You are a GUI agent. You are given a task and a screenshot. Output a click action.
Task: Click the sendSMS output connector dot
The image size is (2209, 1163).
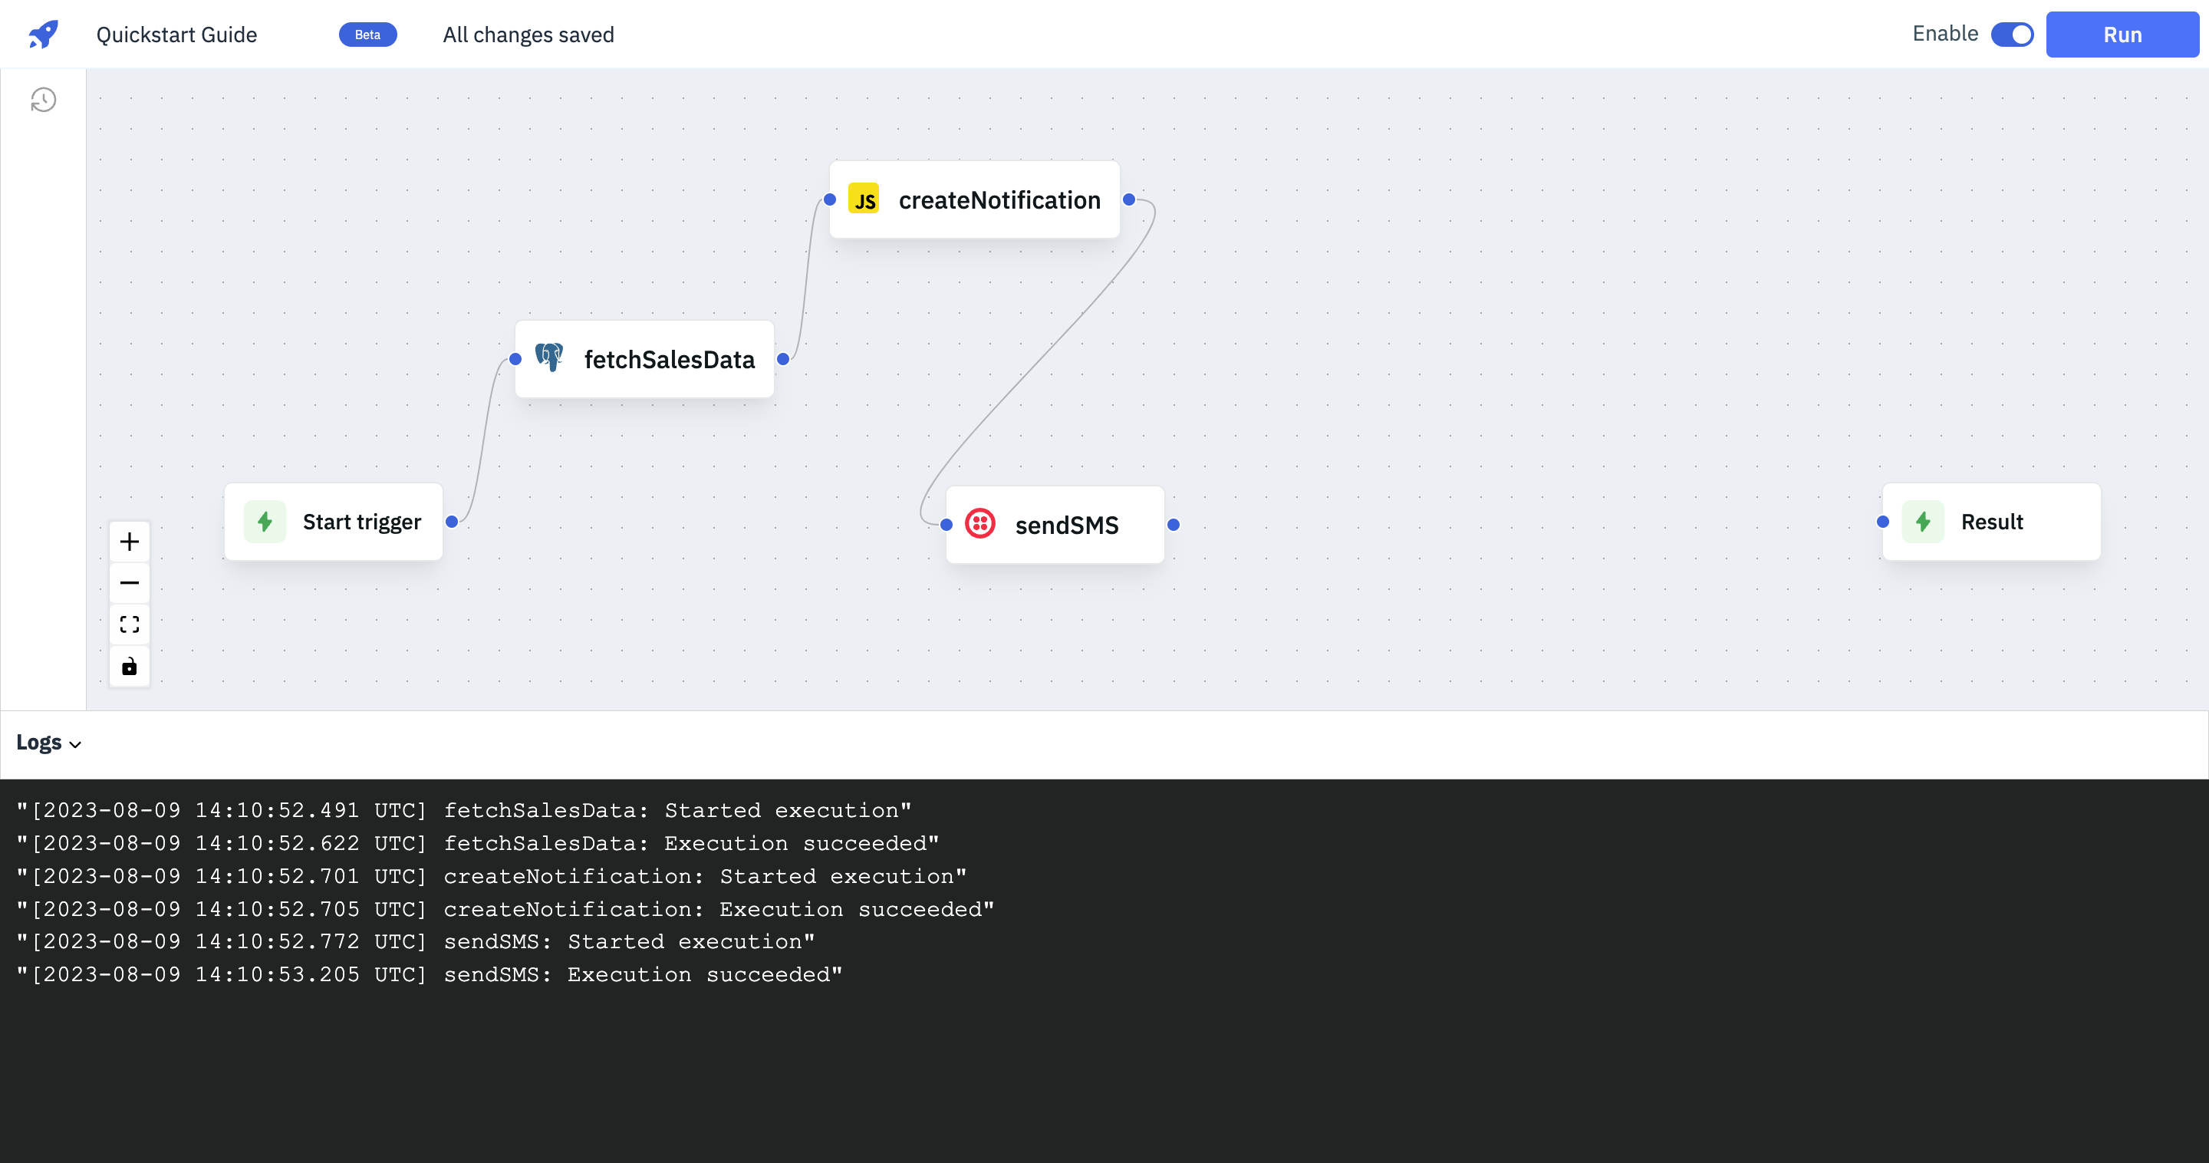pos(1173,525)
